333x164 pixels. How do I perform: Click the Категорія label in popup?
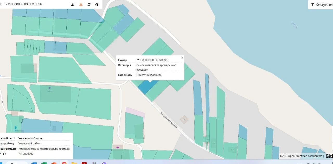click(x=125, y=65)
